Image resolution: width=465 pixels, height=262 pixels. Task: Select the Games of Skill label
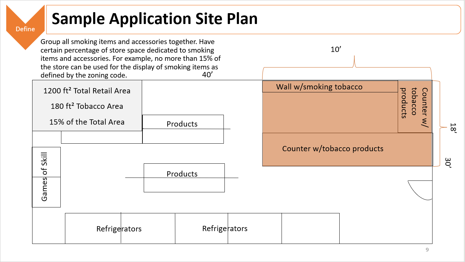(44, 177)
